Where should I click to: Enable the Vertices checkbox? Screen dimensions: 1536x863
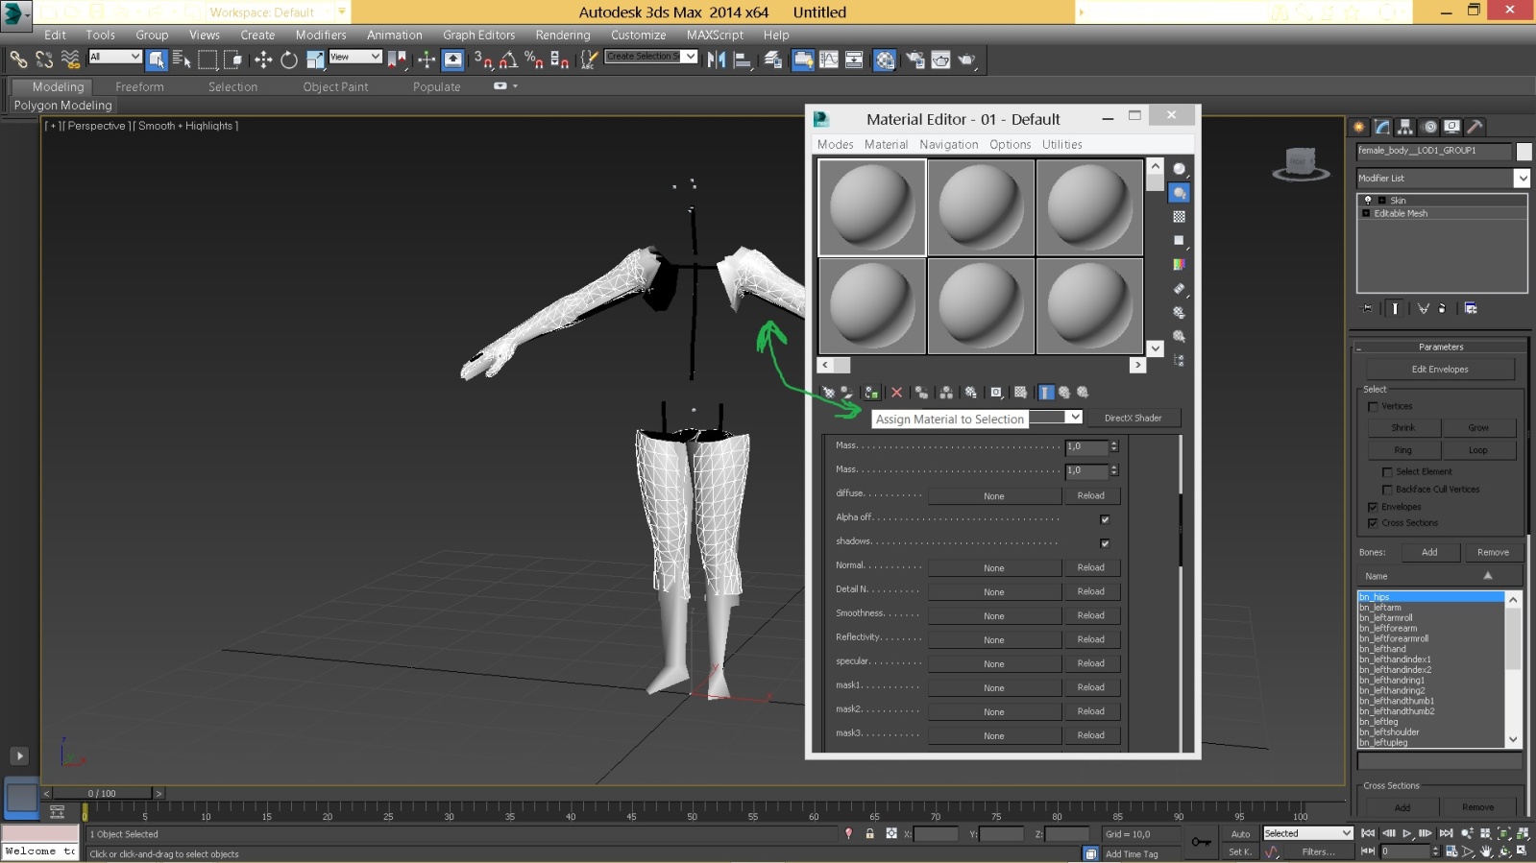1373,407
